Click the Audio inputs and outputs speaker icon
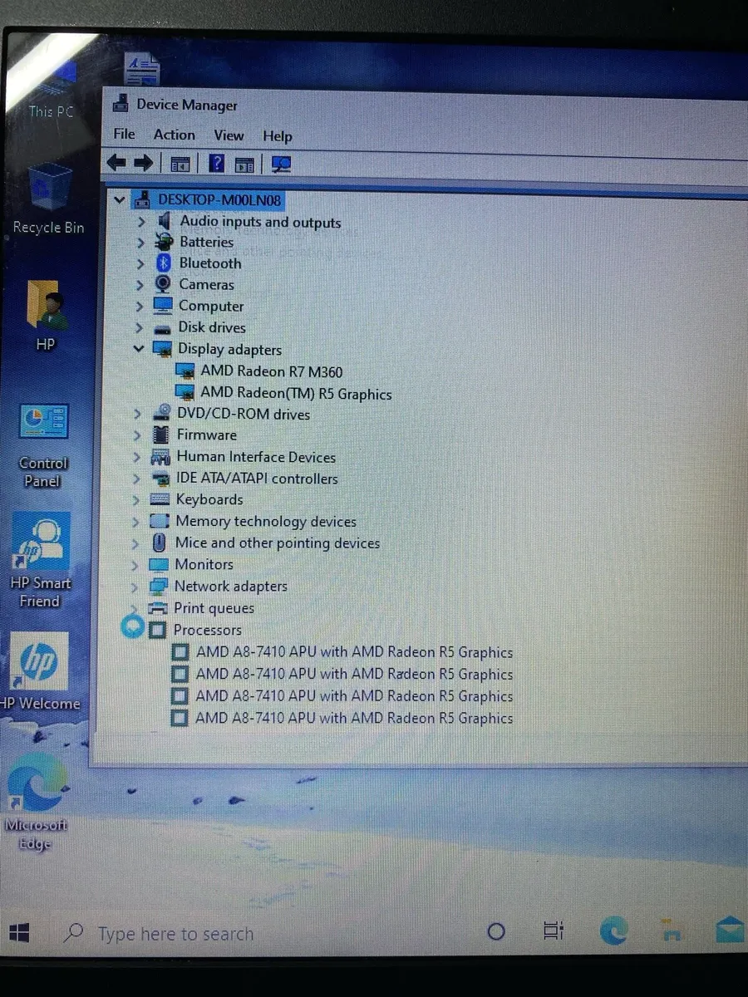The width and height of the screenshot is (748, 997). (x=165, y=221)
